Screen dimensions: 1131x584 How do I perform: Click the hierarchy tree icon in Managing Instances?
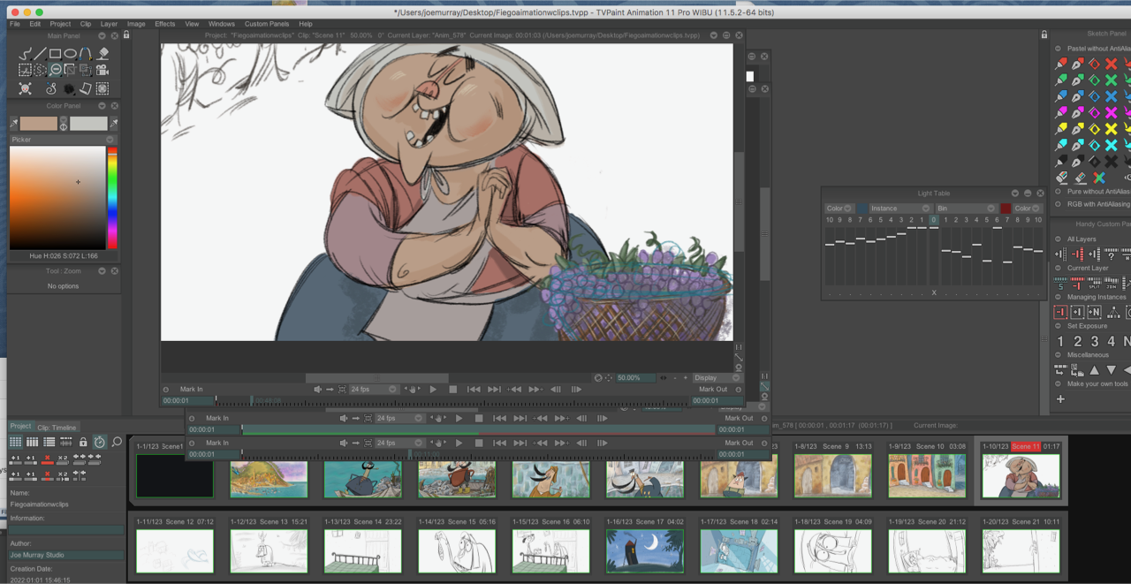1113,312
